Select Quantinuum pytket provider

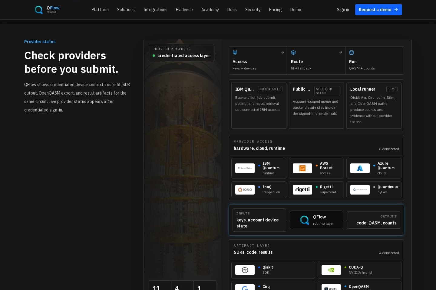coord(374,190)
